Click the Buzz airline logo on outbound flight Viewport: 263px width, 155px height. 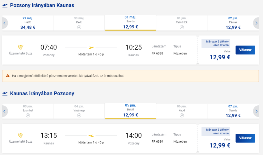(21, 48)
